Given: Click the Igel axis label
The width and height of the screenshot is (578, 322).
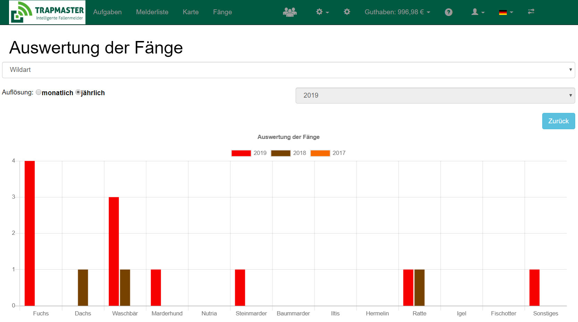Looking at the screenshot, I should [x=462, y=313].
